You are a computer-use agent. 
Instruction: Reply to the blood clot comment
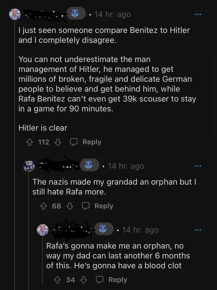[112, 280]
